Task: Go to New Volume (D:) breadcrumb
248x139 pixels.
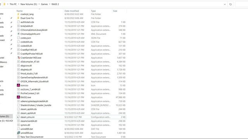Action: pyautogui.click(x=29, y=4)
